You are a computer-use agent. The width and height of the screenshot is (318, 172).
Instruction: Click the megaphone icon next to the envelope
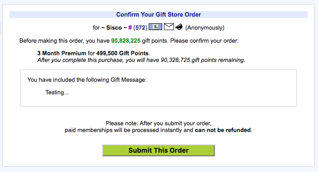[179, 27]
